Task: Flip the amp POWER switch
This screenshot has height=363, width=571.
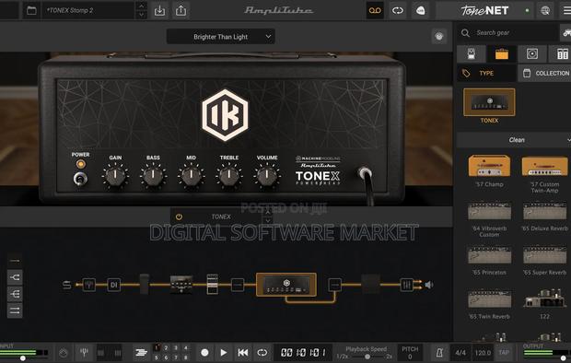Action: click(x=80, y=179)
